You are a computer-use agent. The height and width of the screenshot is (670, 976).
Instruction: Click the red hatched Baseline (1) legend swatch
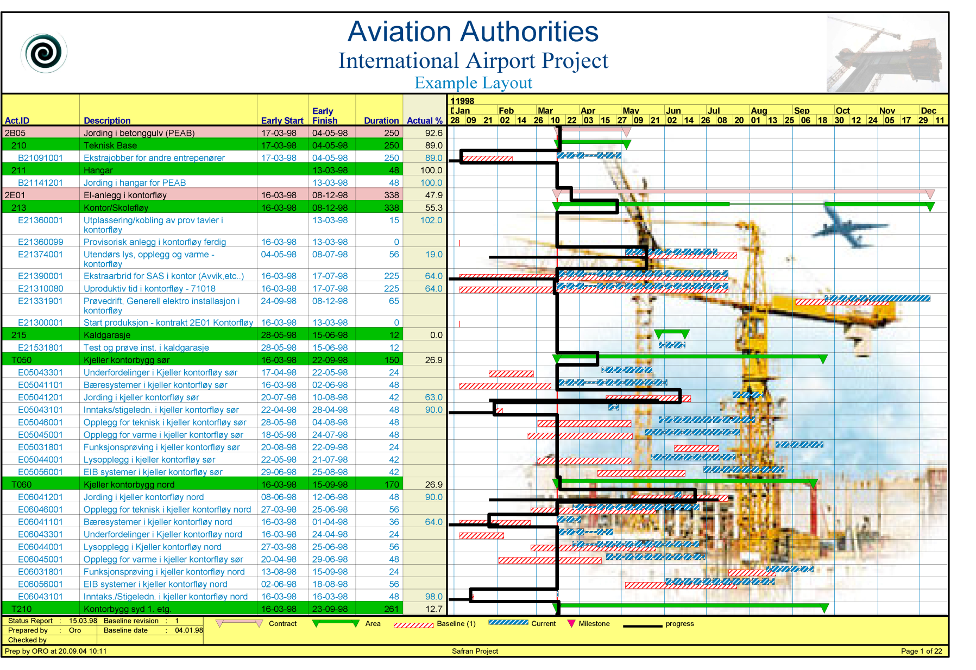coord(414,625)
